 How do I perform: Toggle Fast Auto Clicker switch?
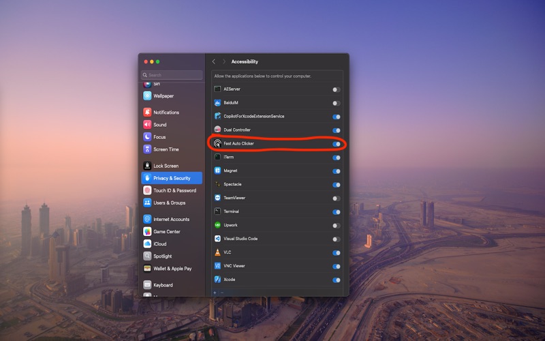pos(336,144)
